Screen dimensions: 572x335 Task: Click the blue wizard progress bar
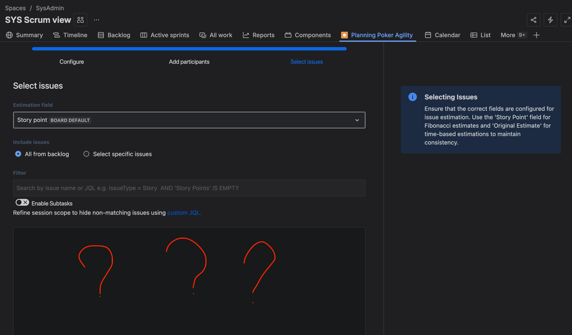[189, 49]
